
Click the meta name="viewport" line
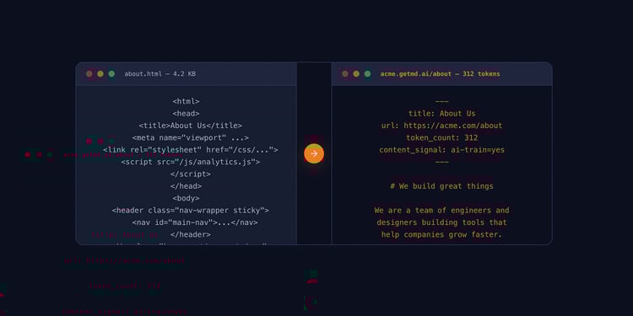coord(191,138)
